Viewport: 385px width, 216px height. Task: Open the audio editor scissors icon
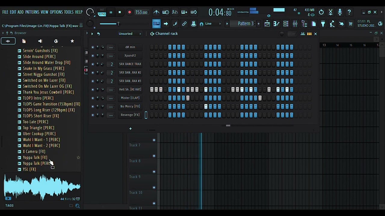[331, 12]
